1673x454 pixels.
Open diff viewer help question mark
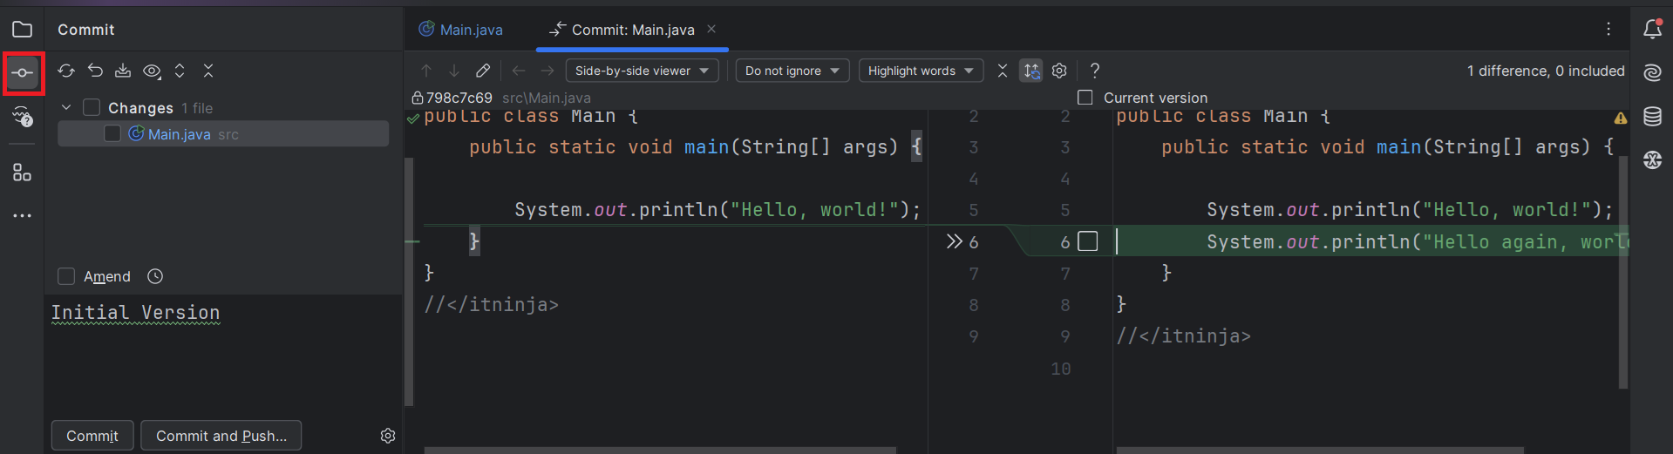click(x=1095, y=71)
